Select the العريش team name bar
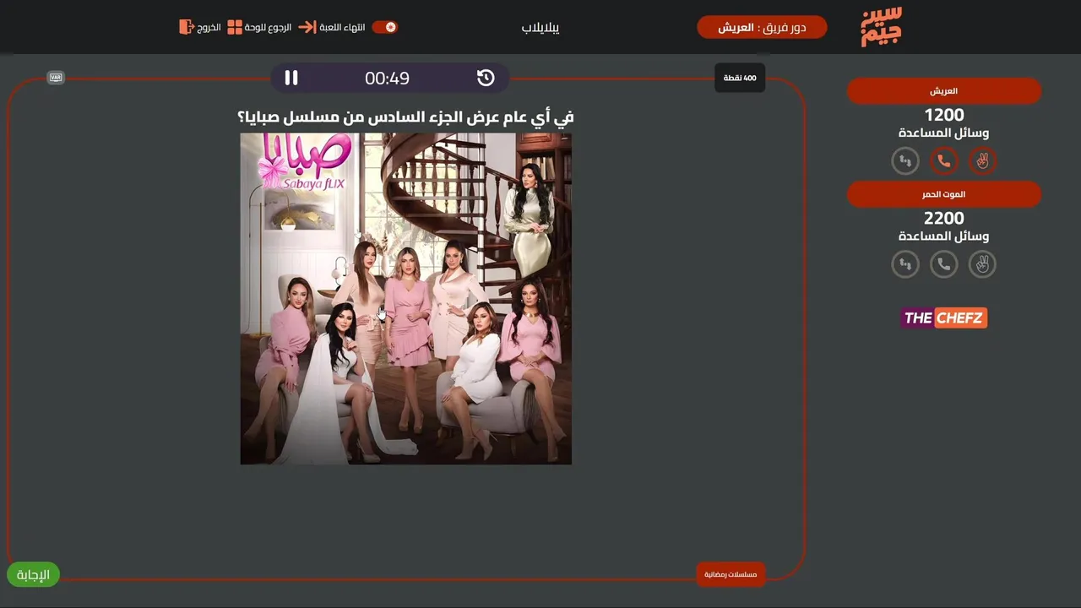 (944, 91)
